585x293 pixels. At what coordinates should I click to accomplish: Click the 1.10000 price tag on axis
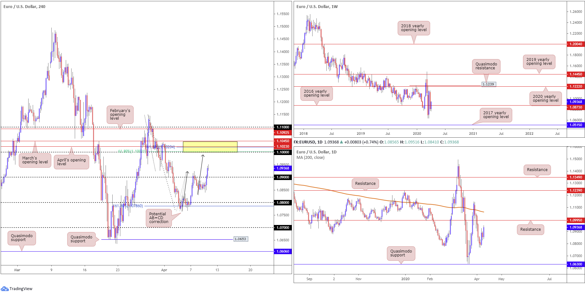(283, 152)
